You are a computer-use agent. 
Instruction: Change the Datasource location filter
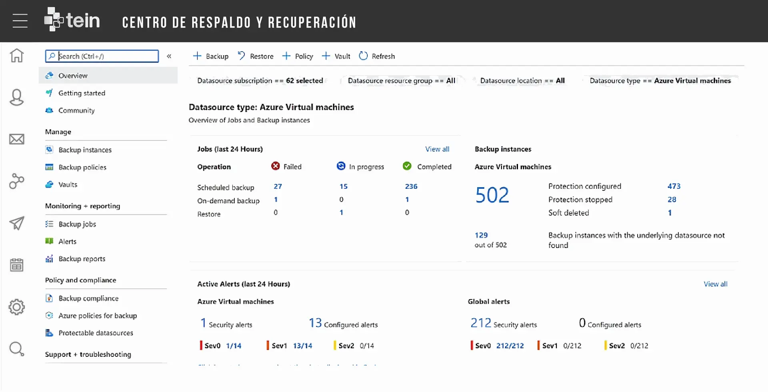522,81
